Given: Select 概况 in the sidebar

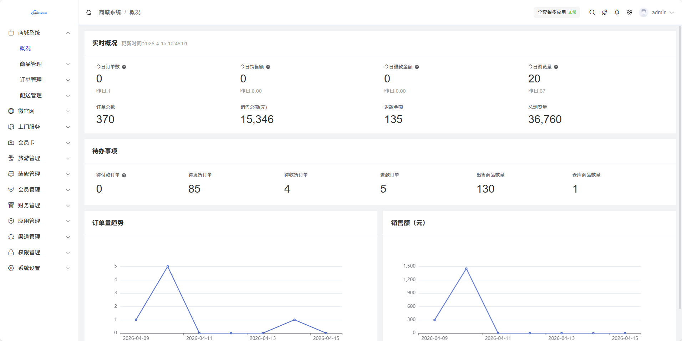Looking at the screenshot, I should 25,49.
